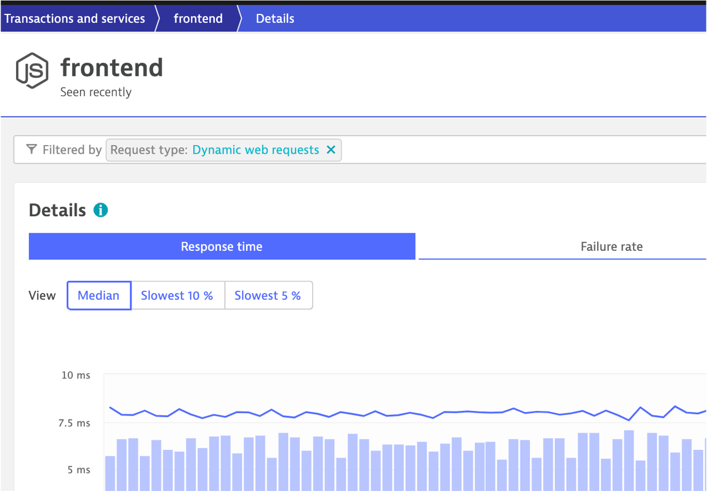Switch view to Slowest 5 %
The image size is (707, 491).
pos(268,296)
